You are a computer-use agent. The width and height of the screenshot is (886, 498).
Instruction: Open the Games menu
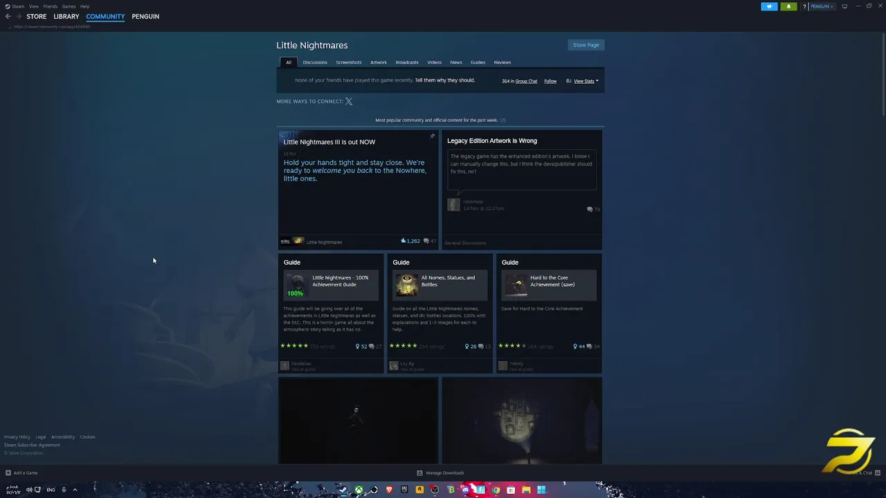coord(69,6)
